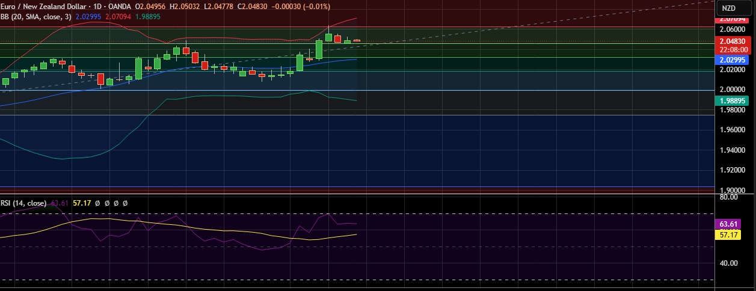The height and width of the screenshot is (291, 756).
Task: Click the 1.92000 price scale tick
Action: point(731,170)
